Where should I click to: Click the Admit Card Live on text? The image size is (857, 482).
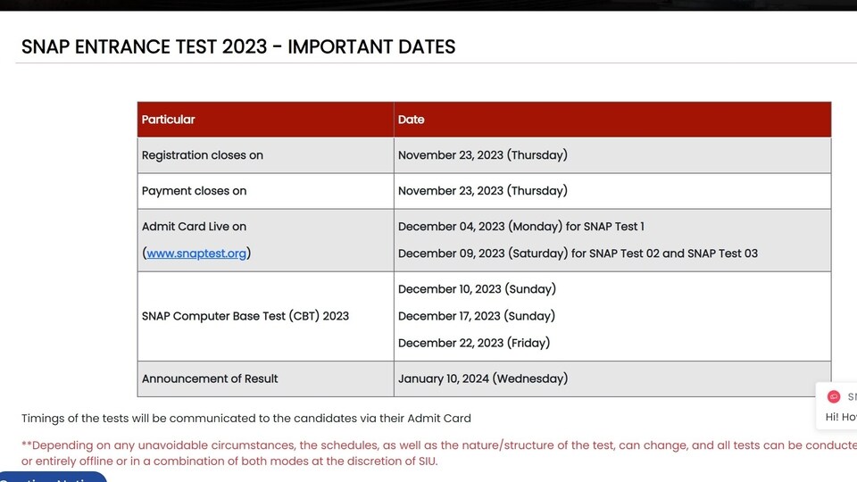tap(194, 227)
